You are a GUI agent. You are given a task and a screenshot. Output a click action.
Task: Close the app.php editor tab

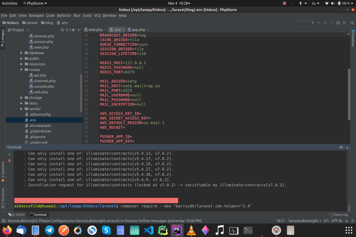[x=148, y=30]
